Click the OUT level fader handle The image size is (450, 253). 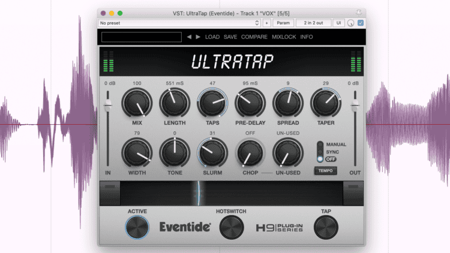[x=355, y=106]
